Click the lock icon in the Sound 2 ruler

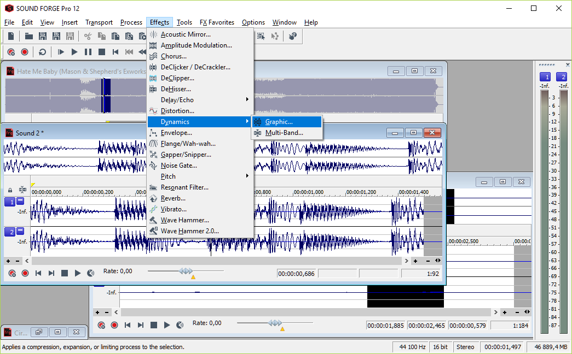tap(10, 190)
